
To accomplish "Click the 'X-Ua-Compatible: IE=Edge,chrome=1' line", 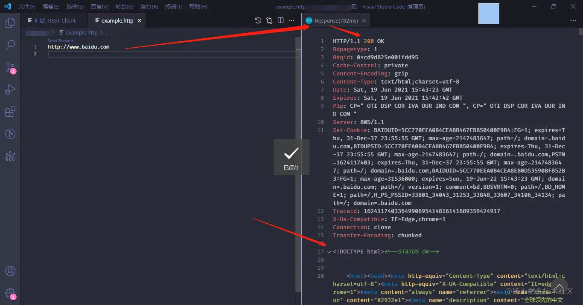I will tap(389, 219).
